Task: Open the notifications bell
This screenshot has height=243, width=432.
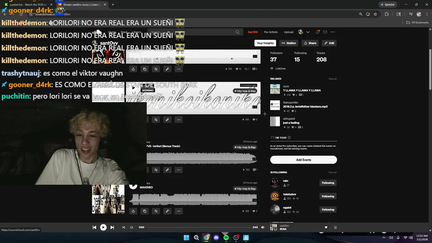Action: point(318,32)
